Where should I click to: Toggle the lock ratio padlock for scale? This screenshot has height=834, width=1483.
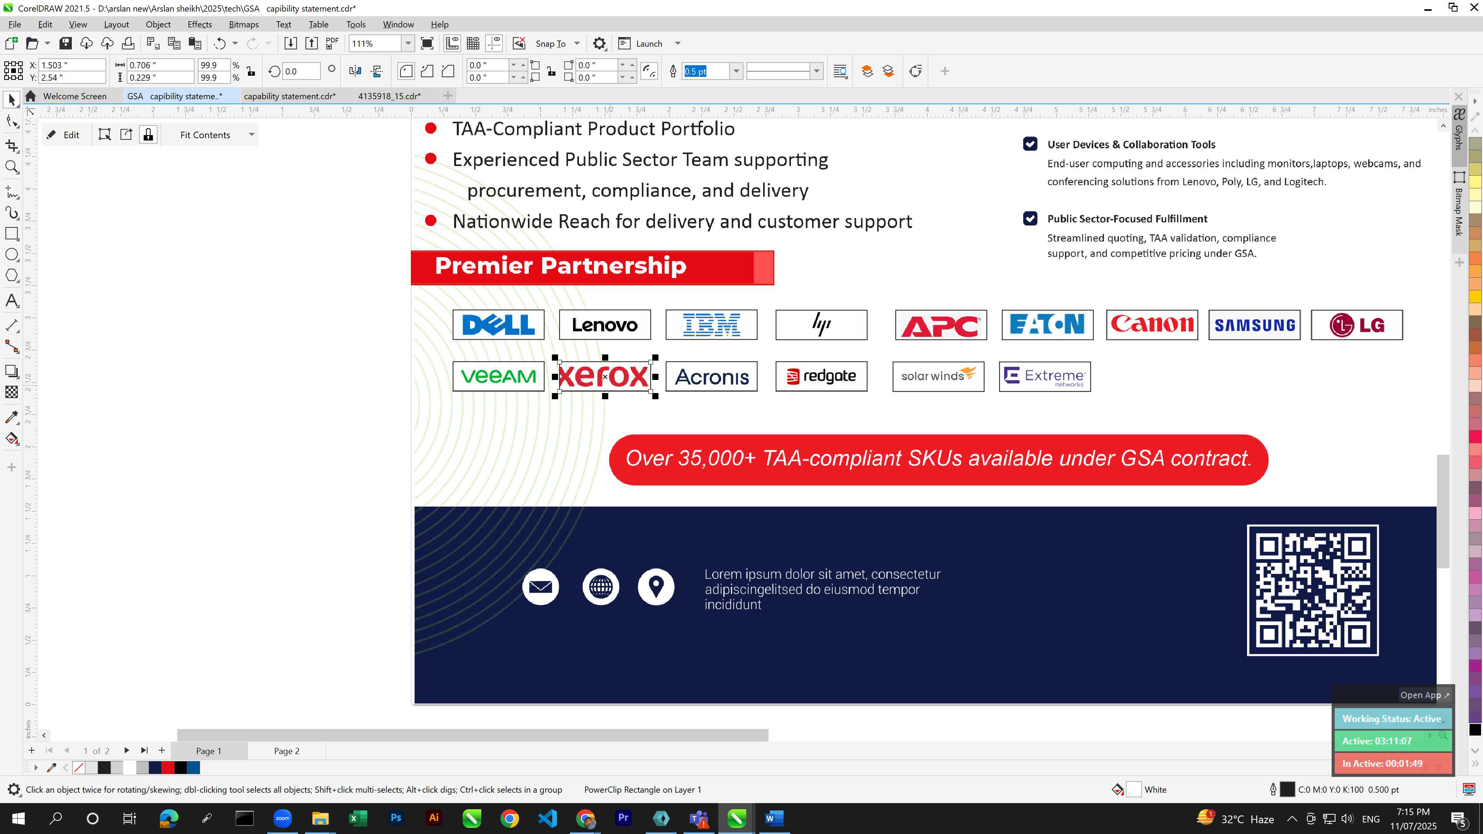point(250,71)
